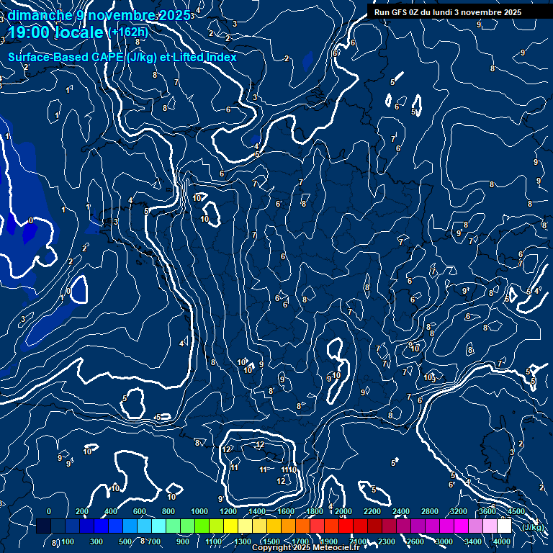Click the '4500' legend scale value
The width and height of the screenshot is (553, 553).
tap(516, 511)
